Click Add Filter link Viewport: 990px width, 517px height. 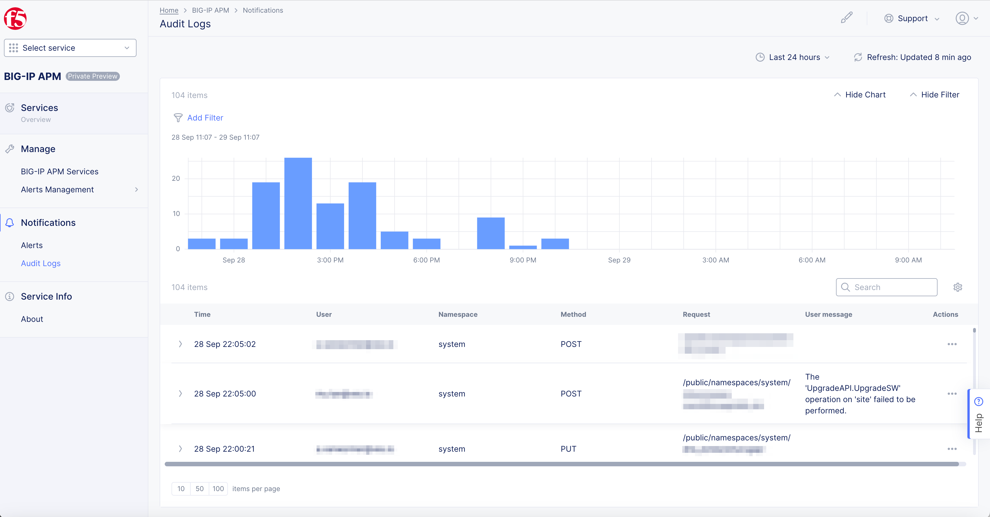(205, 118)
